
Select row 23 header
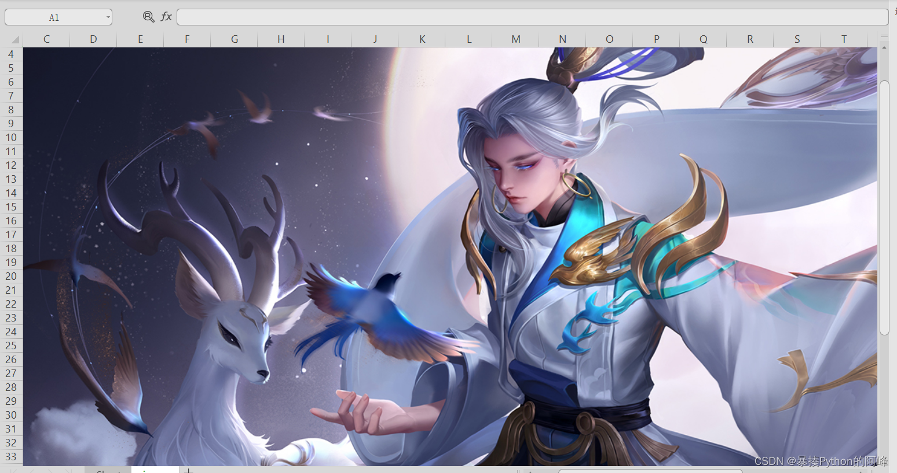tap(11, 318)
